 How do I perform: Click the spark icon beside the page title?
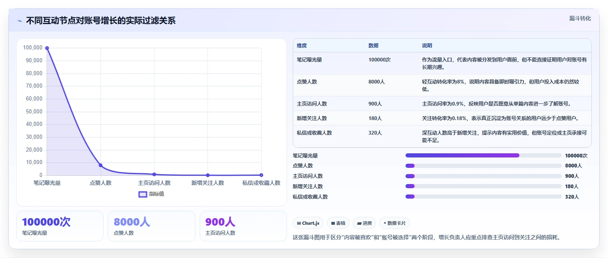coord(20,21)
